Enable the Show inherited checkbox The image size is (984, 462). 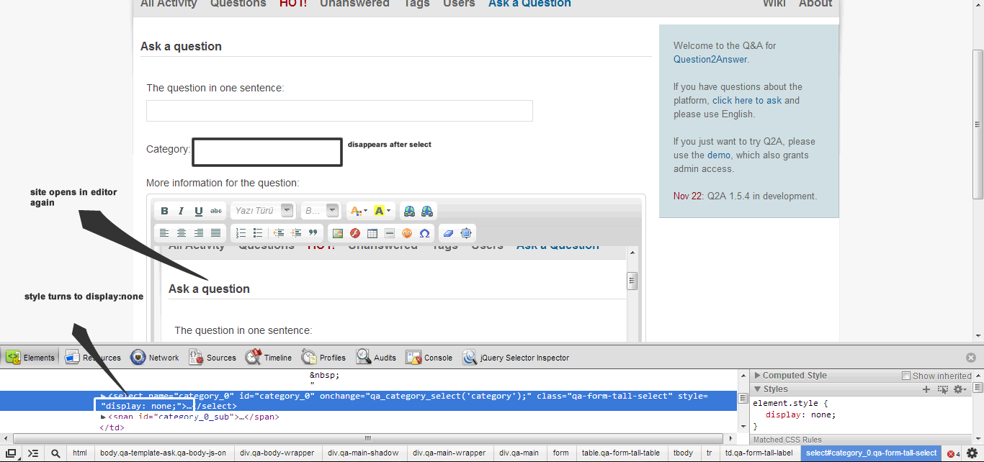click(x=906, y=376)
